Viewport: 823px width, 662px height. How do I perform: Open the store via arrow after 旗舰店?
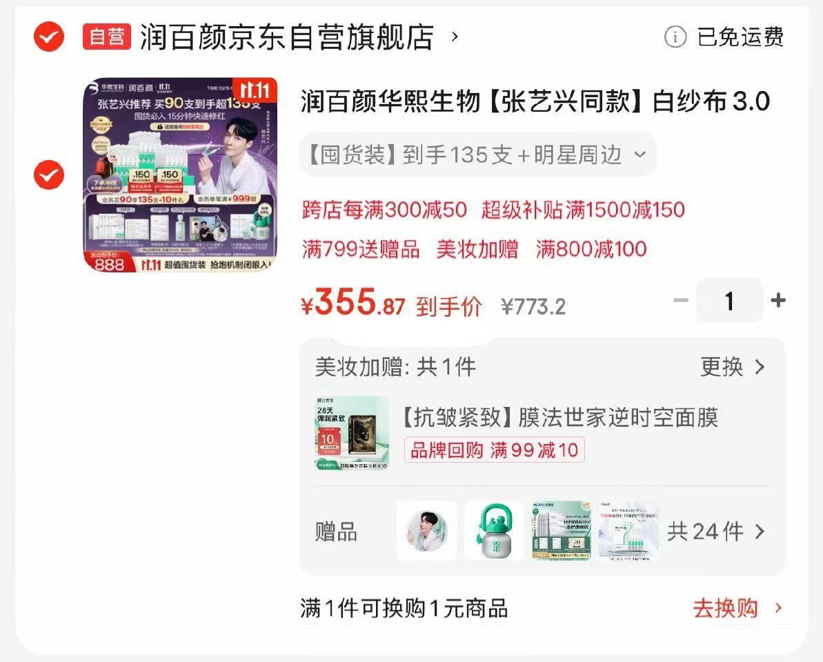click(x=455, y=37)
